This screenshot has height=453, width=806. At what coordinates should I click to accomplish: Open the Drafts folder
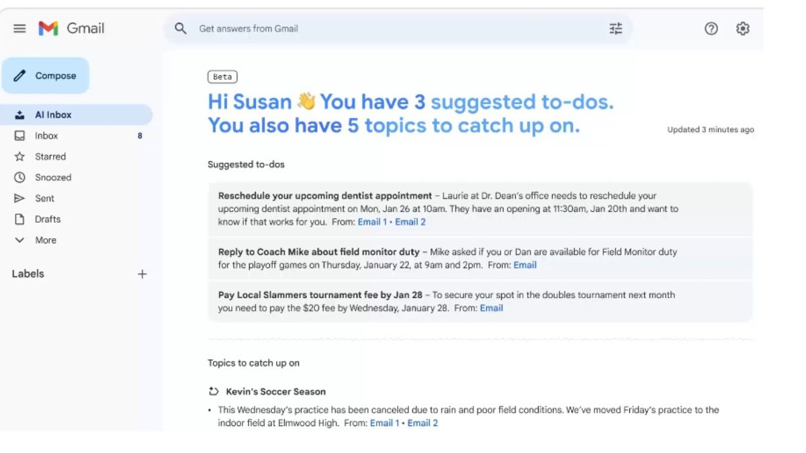(47, 219)
